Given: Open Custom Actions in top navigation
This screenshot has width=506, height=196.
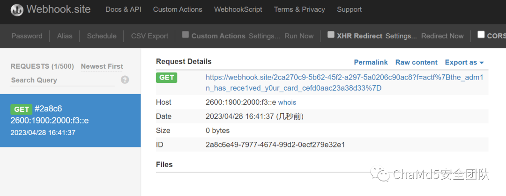Looking at the screenshot, I should point(178,10).
